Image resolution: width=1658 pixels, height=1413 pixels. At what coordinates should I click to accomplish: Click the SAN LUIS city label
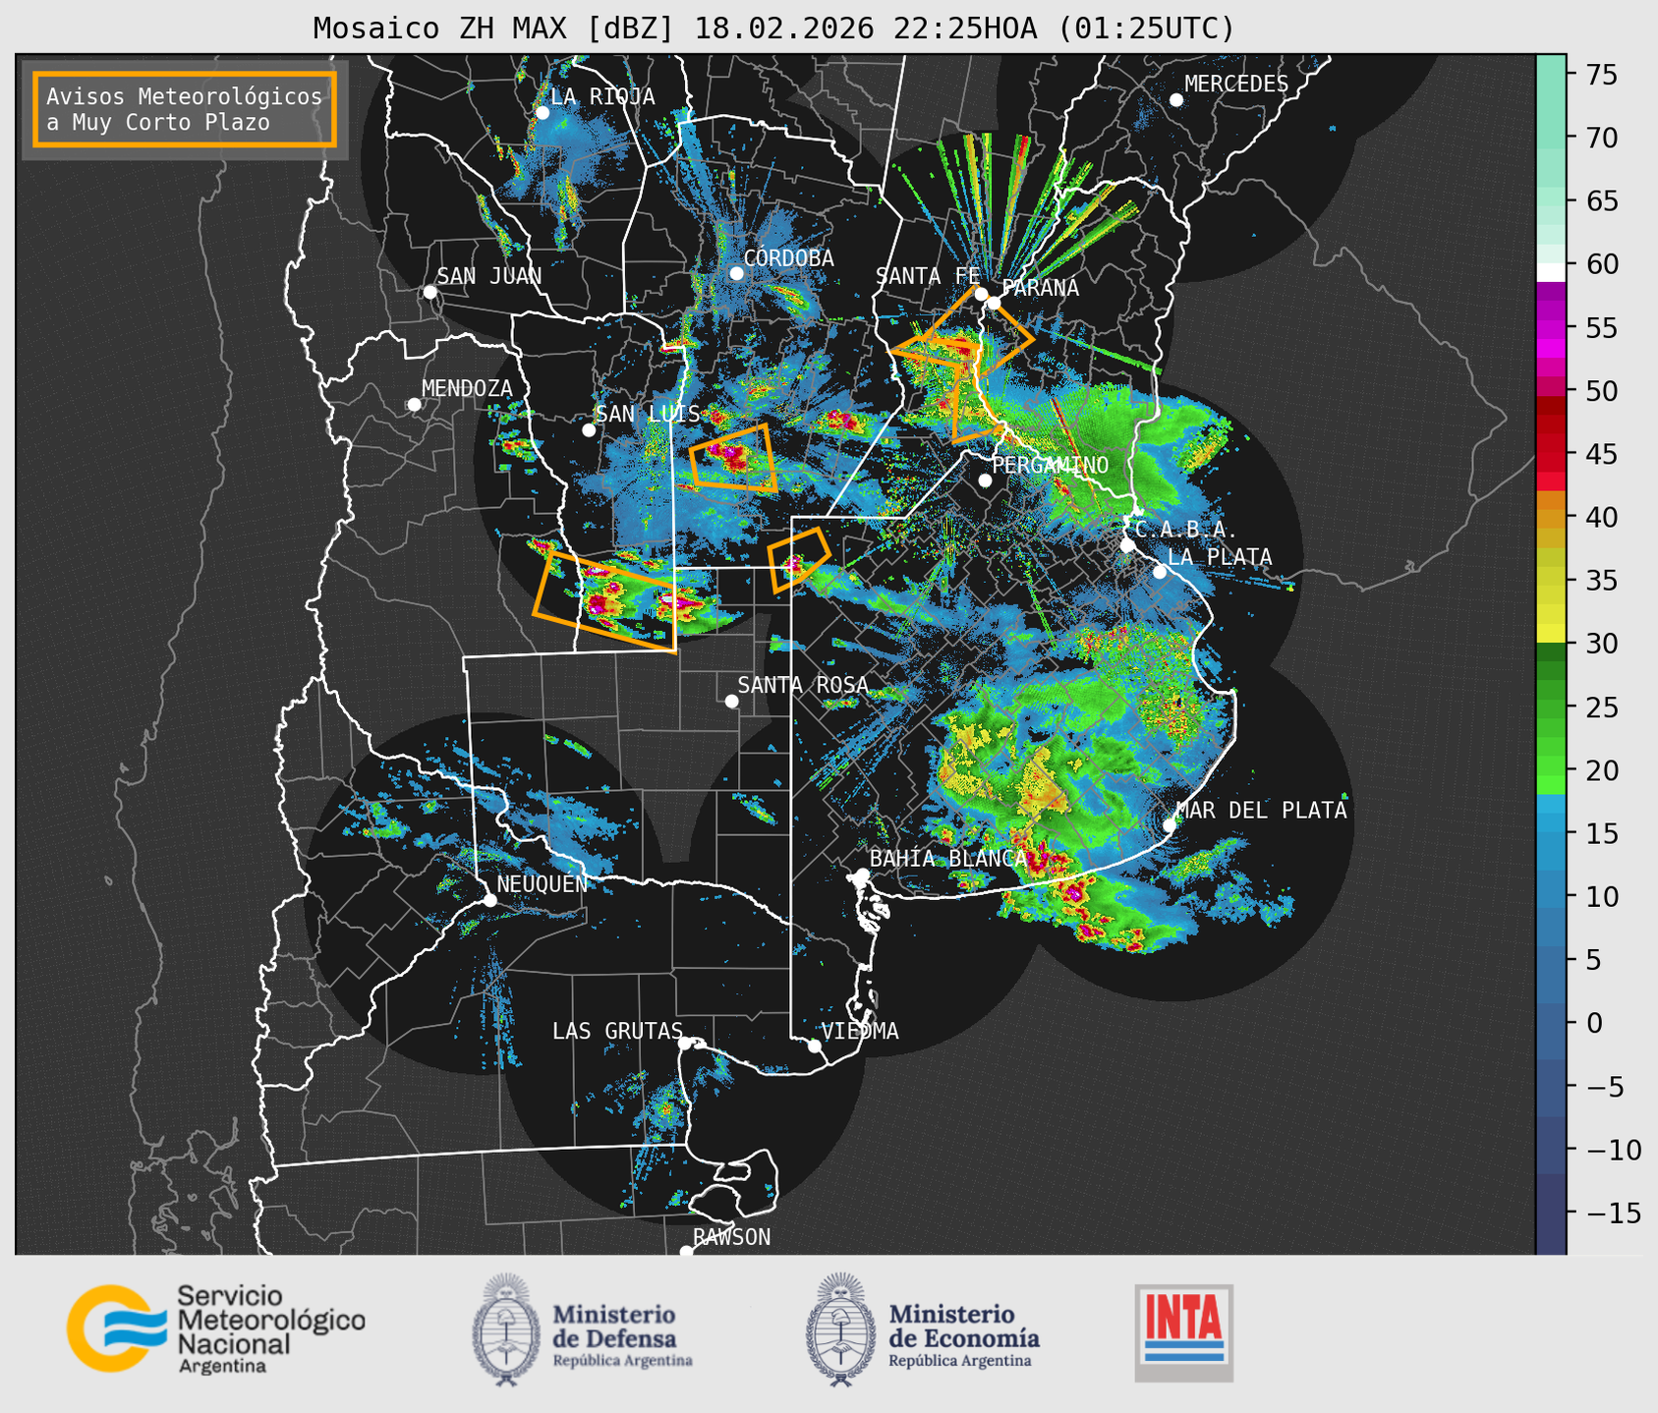pyautogui.click(x=648, y=414)
